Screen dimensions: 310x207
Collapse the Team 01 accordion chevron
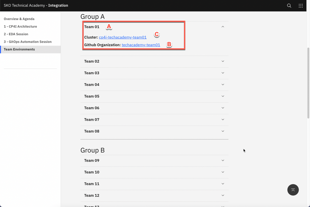point(223,27)
